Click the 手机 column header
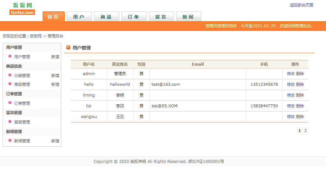Image resolution: width=326 pixels, height=172 pixels. (x=264, y=64)
